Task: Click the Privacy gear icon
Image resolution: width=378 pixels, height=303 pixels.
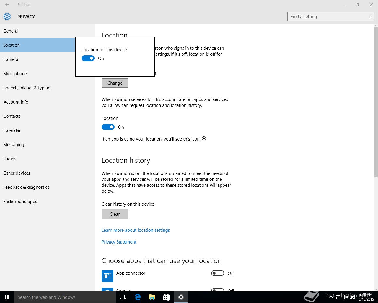Action: coord(7,17)
